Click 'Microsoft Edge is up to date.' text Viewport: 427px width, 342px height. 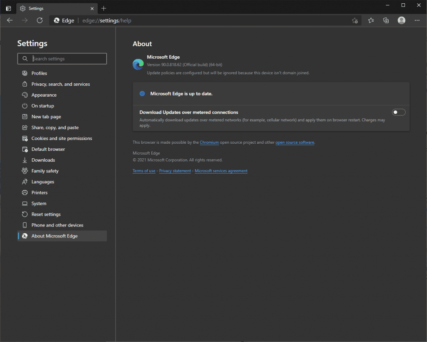(181, 94)
